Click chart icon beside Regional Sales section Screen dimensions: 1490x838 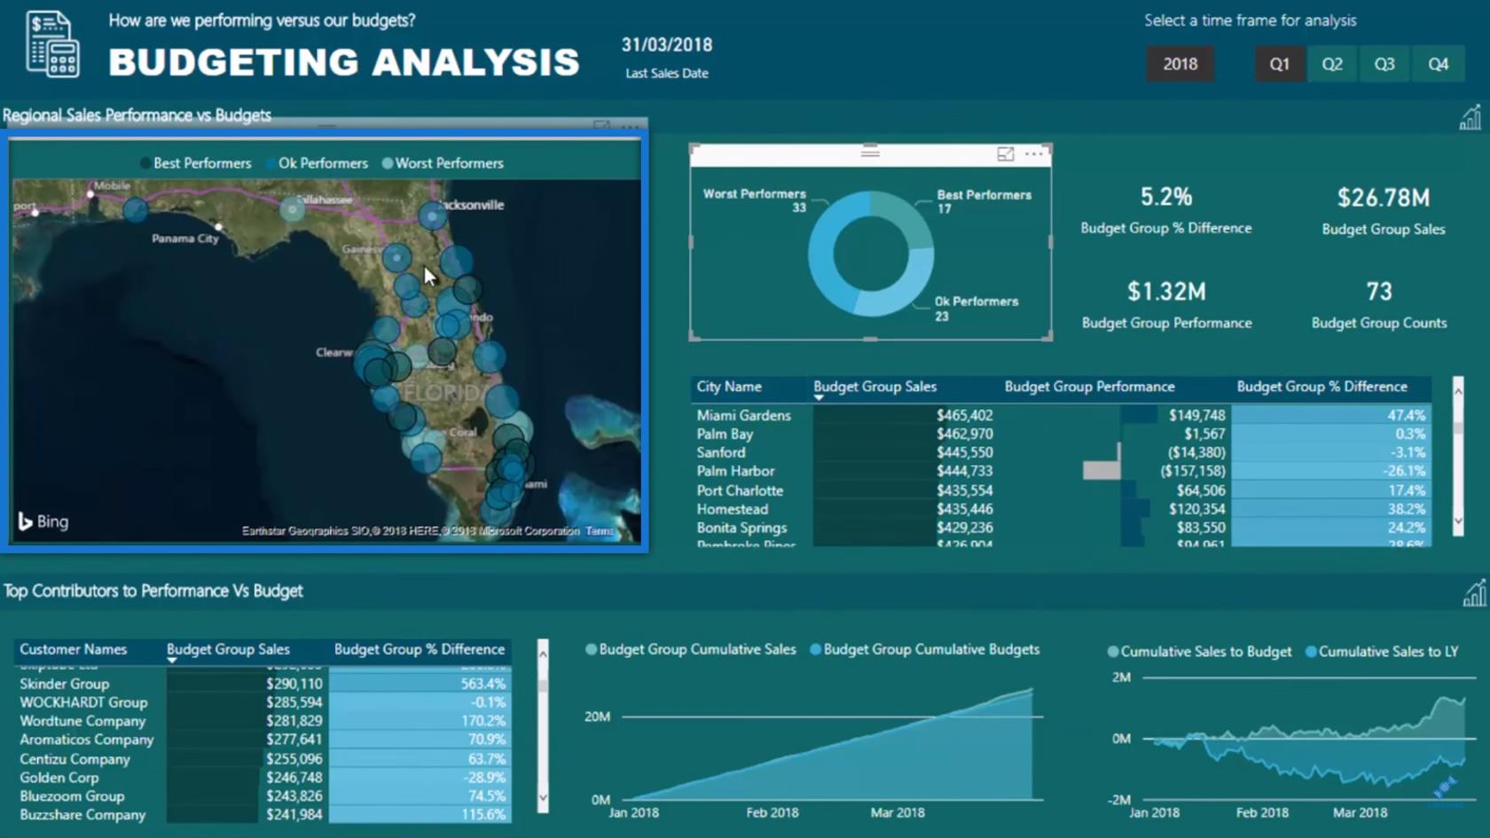[x=1470, y=118]
